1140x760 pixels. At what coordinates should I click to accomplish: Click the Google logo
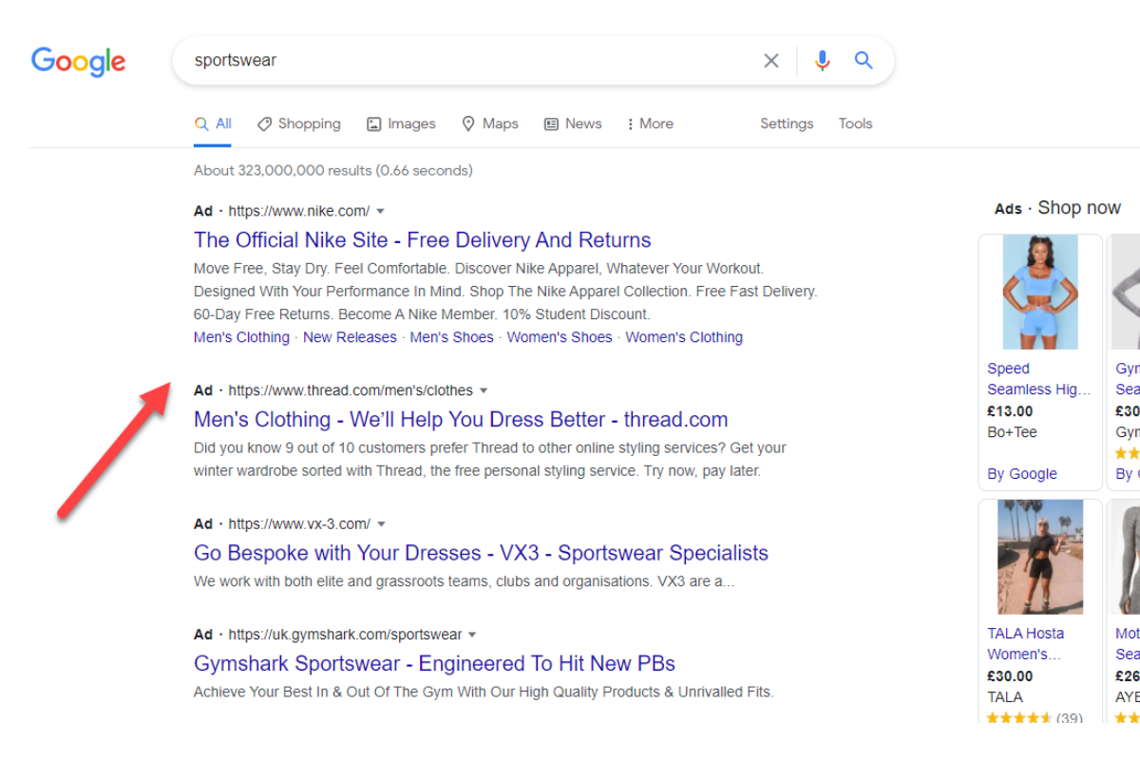coord(79,62)
